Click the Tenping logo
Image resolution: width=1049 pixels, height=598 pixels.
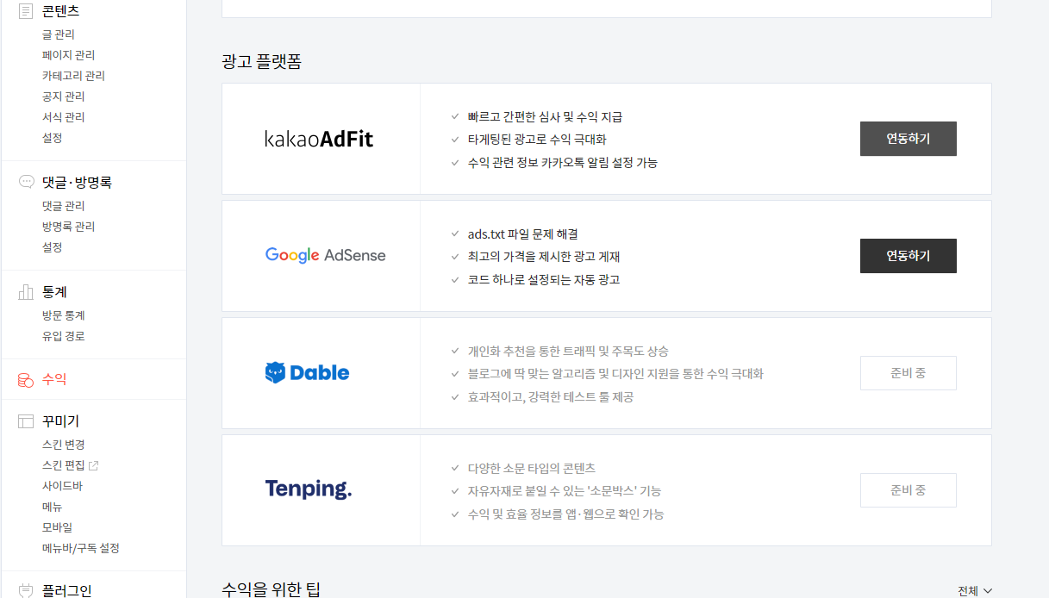pyautogui.click(x=308, y=490)
